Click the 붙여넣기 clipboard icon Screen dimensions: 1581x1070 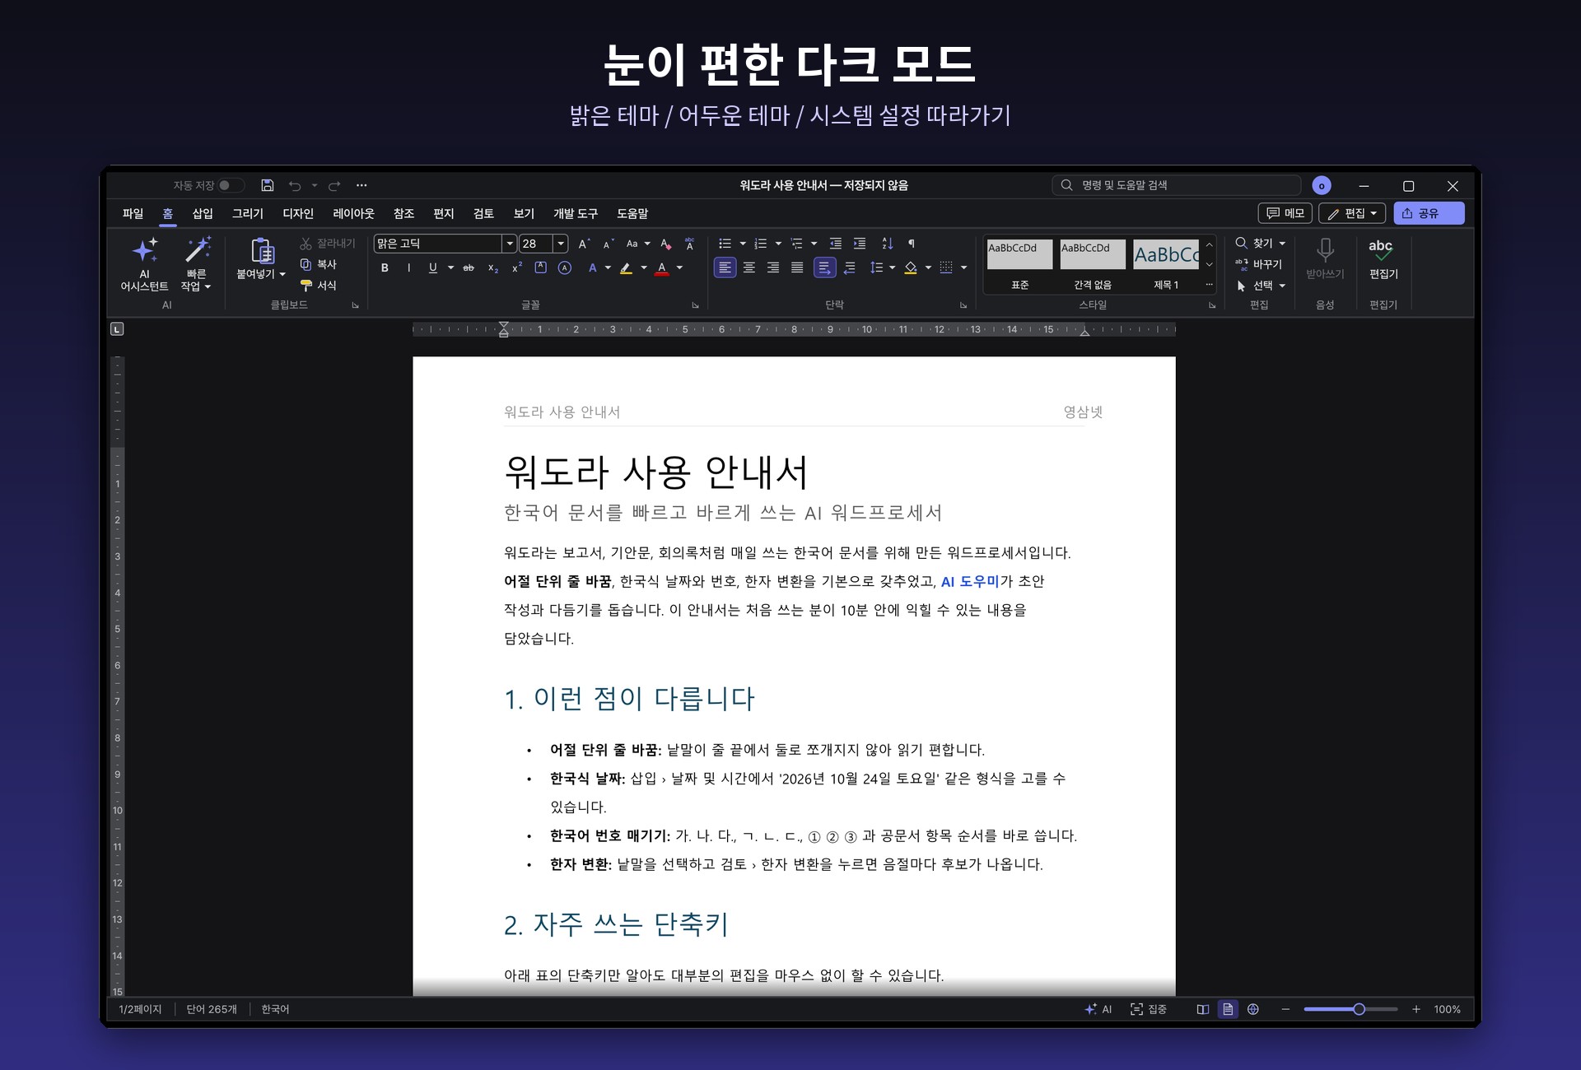[262, 250]
